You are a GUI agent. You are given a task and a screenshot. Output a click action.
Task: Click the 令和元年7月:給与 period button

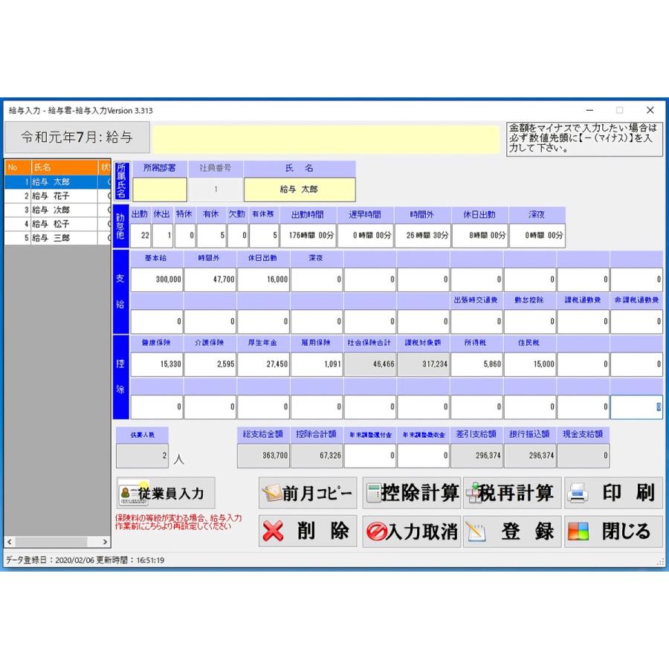click(x=77, y=137)
